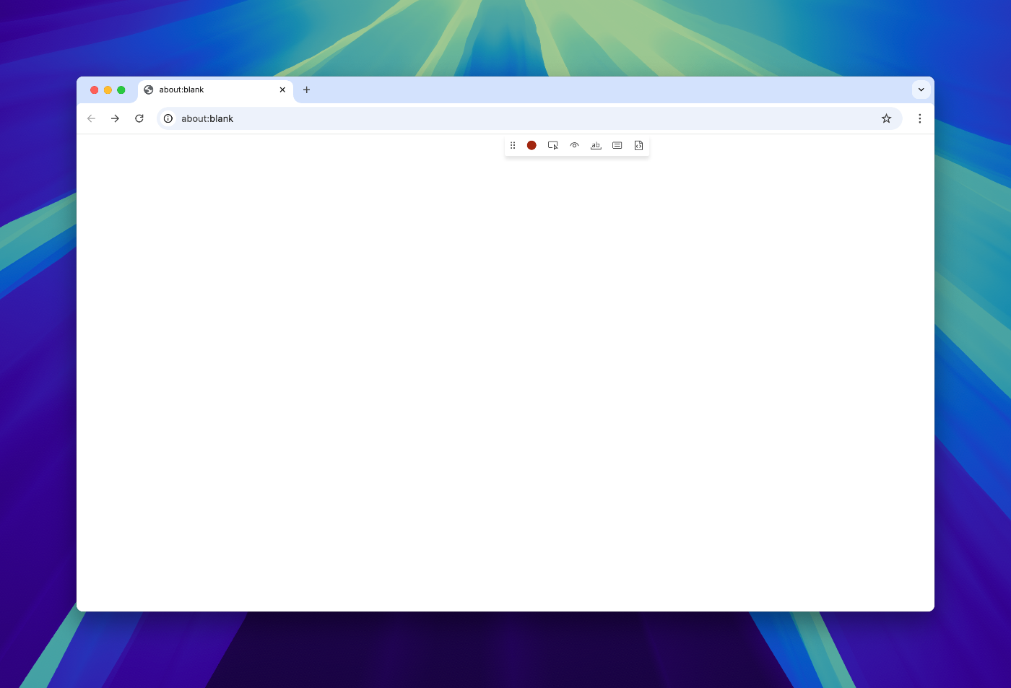The width and height of the screenshot is (1011, 688).
Task: Select the Assert value tool
Action: [617, 146]
